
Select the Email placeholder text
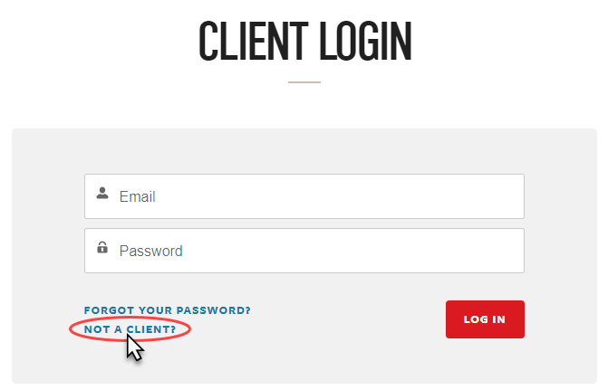[137, 196]
